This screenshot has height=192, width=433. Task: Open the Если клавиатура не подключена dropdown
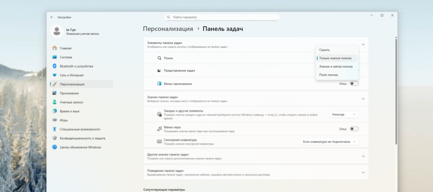(x=329, y=142)
